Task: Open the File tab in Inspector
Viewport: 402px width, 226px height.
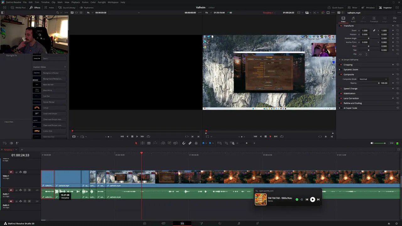Action: [395, 19]
